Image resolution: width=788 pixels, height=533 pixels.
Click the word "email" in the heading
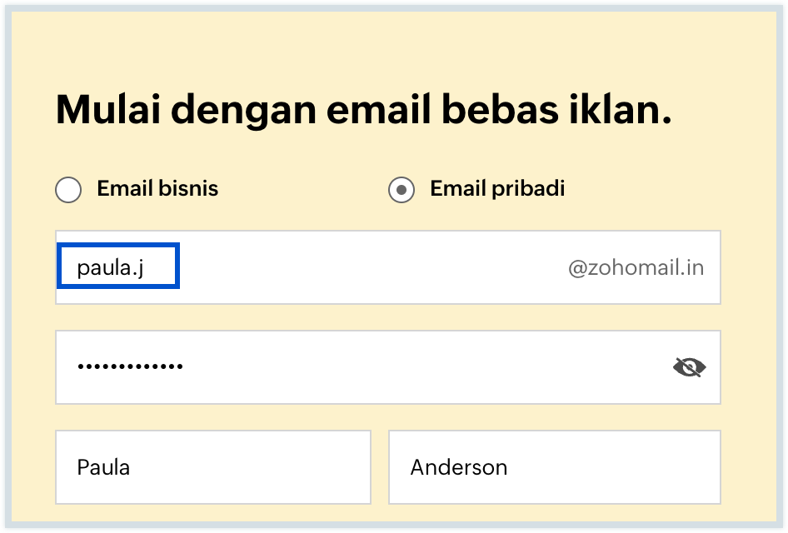tap(375, 111)
